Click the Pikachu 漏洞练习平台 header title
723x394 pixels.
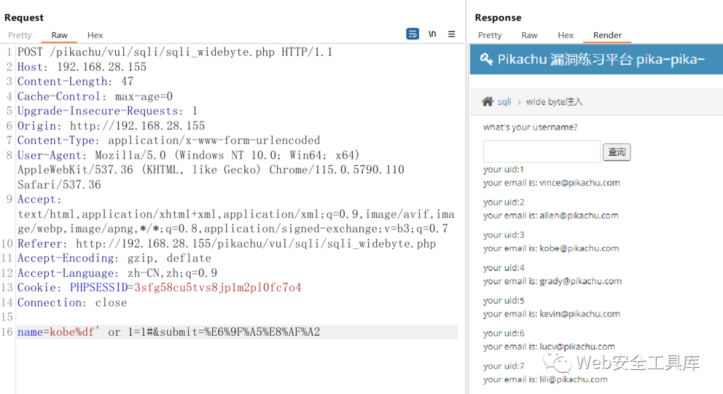pos(601,60)
